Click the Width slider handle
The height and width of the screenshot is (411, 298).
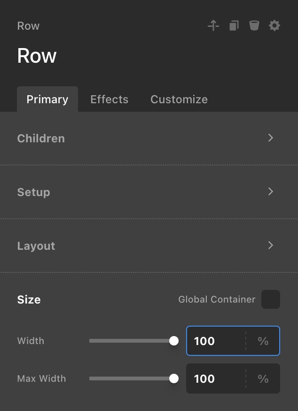point(174,341)
